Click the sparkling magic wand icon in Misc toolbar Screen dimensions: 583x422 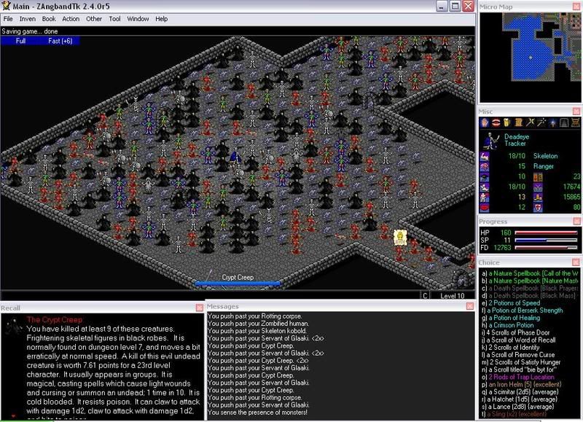pos(541,122)
